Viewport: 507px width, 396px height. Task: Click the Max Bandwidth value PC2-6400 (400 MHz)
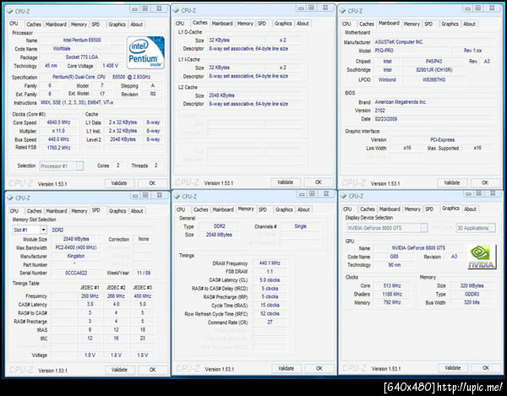[76, 247]
